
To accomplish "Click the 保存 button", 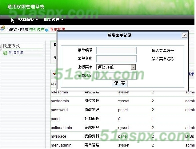I will pos(120,83).
